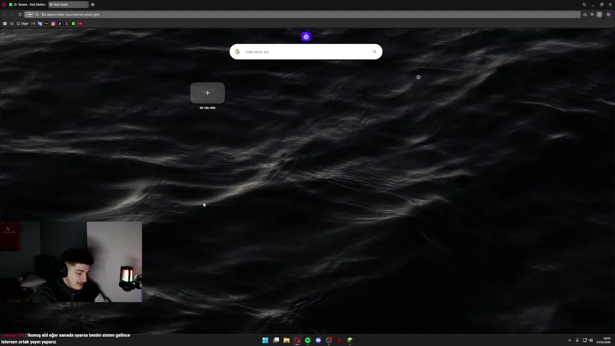
Task: Open the volume speaker control in the tray
Action: (x=590, y=340)
